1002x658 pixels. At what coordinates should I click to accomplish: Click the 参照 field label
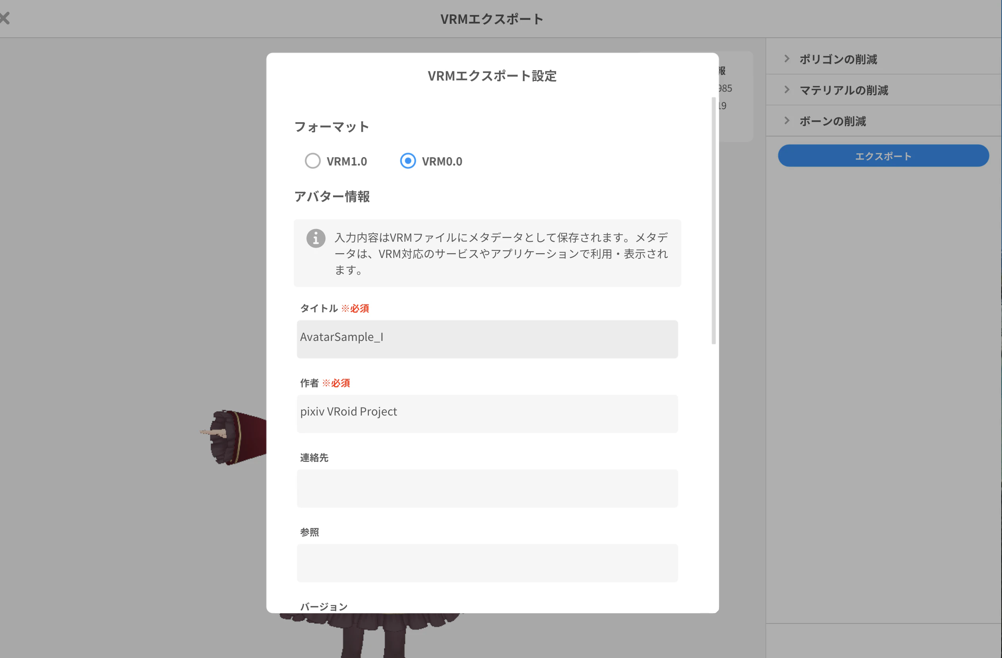[x=309, y=532]
